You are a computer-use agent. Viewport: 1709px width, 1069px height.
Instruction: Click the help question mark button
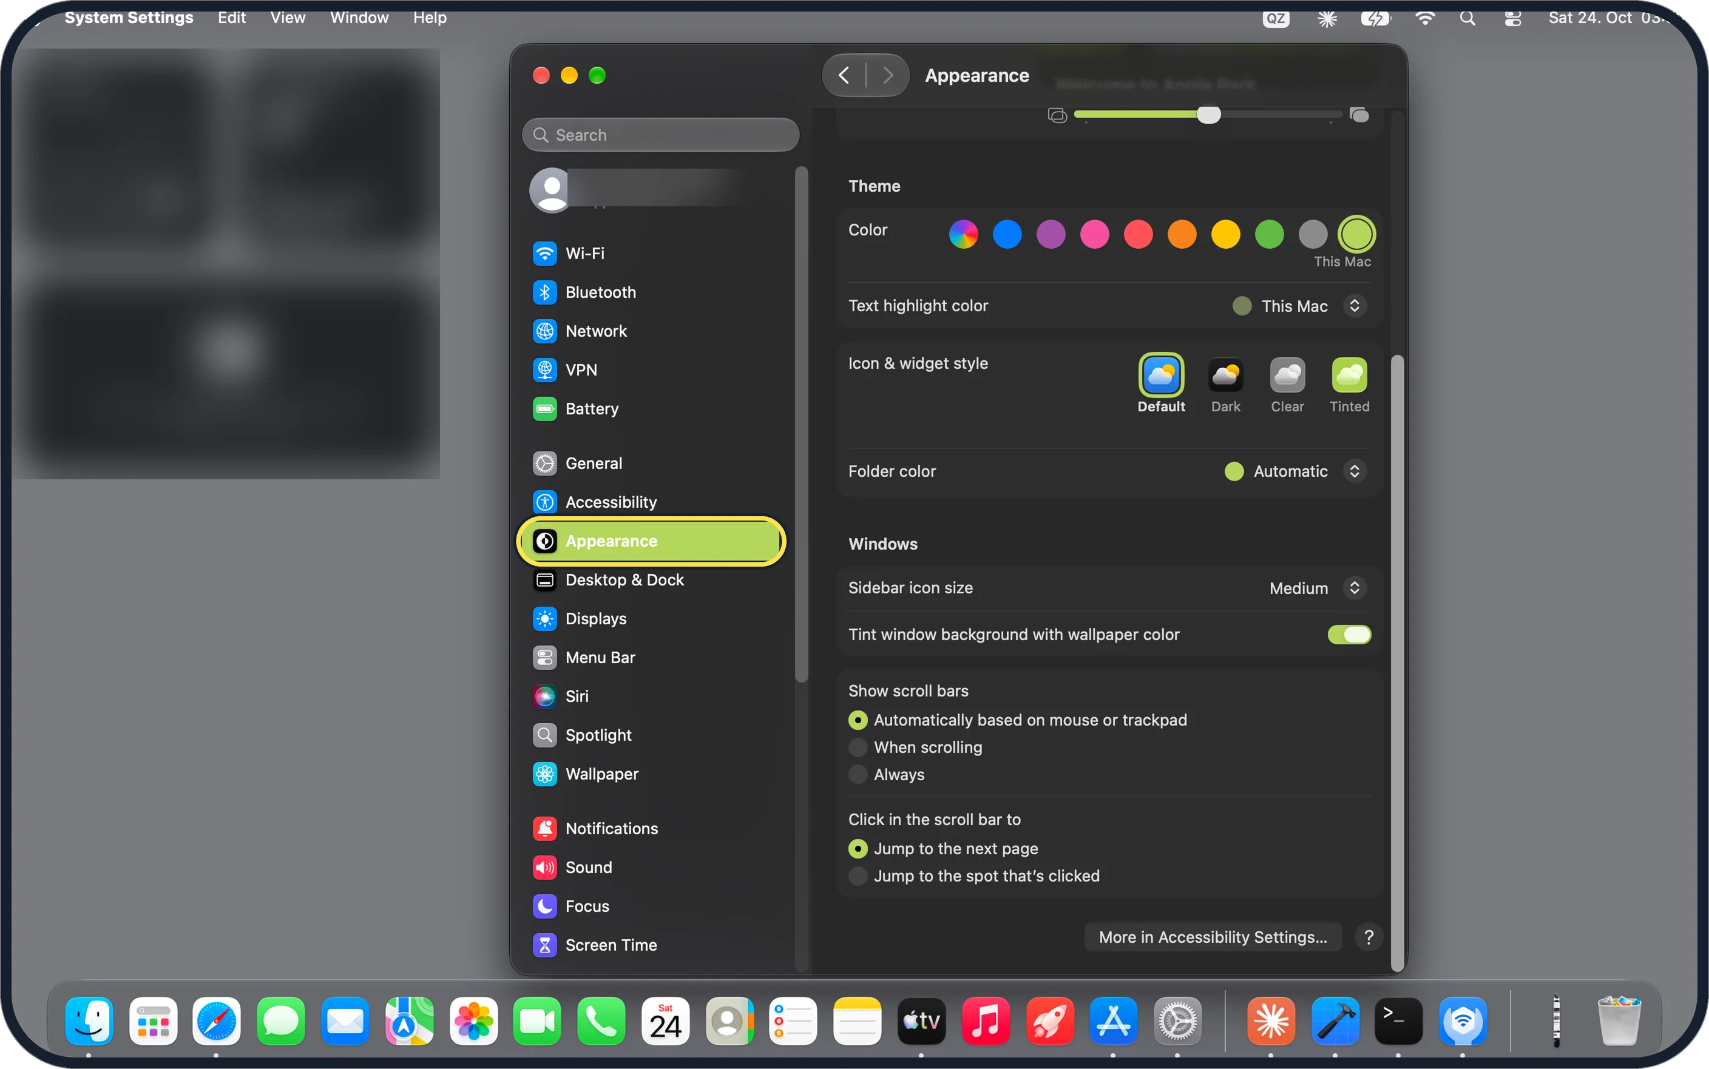coord(1369,937)
